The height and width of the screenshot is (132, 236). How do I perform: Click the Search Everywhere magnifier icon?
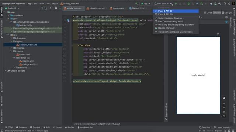coord(225,4)
